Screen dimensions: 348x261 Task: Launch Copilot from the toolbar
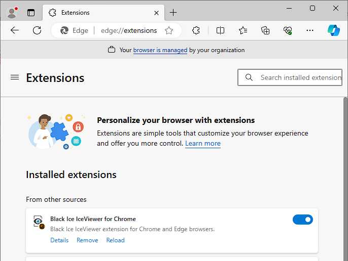(x=334, y=30)
